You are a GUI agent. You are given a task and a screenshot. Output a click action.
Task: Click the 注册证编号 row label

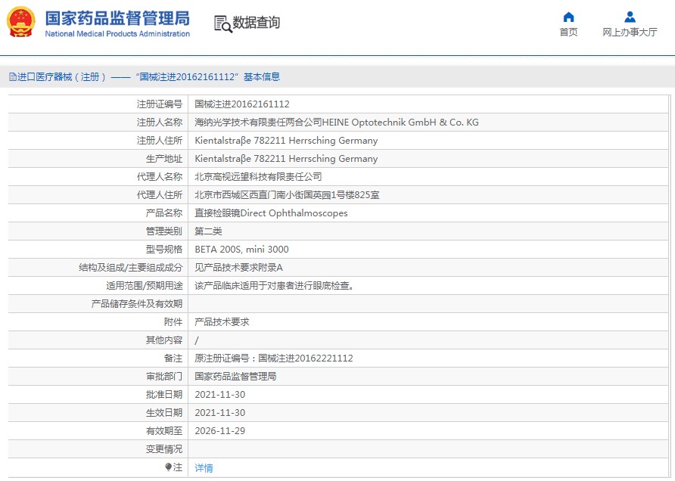point(160,104)
